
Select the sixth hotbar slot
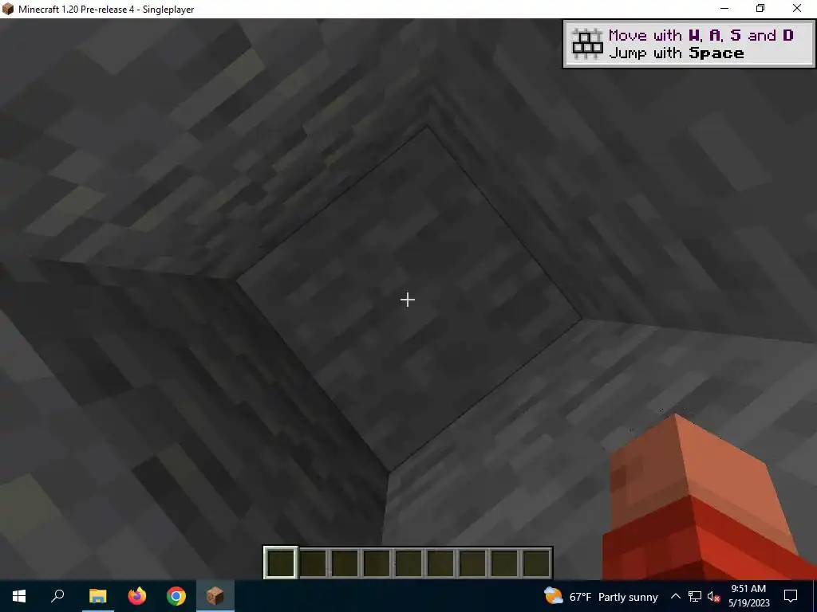pyautogui.click(x=440, y=563)
